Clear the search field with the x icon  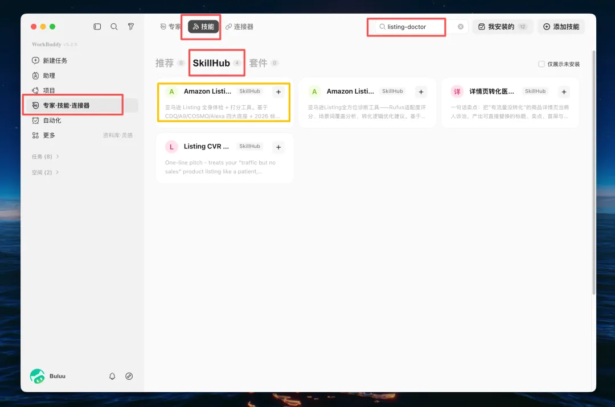click(x=461, y=27)
